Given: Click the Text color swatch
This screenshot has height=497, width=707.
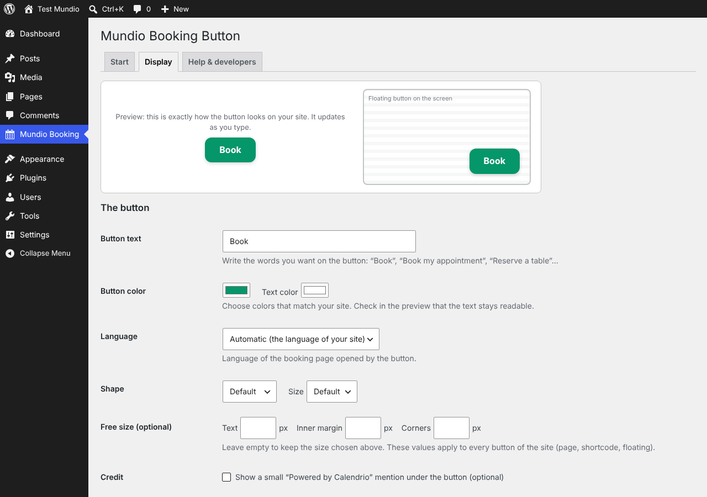Looking at the screenshot, I should tap(315, 290).
